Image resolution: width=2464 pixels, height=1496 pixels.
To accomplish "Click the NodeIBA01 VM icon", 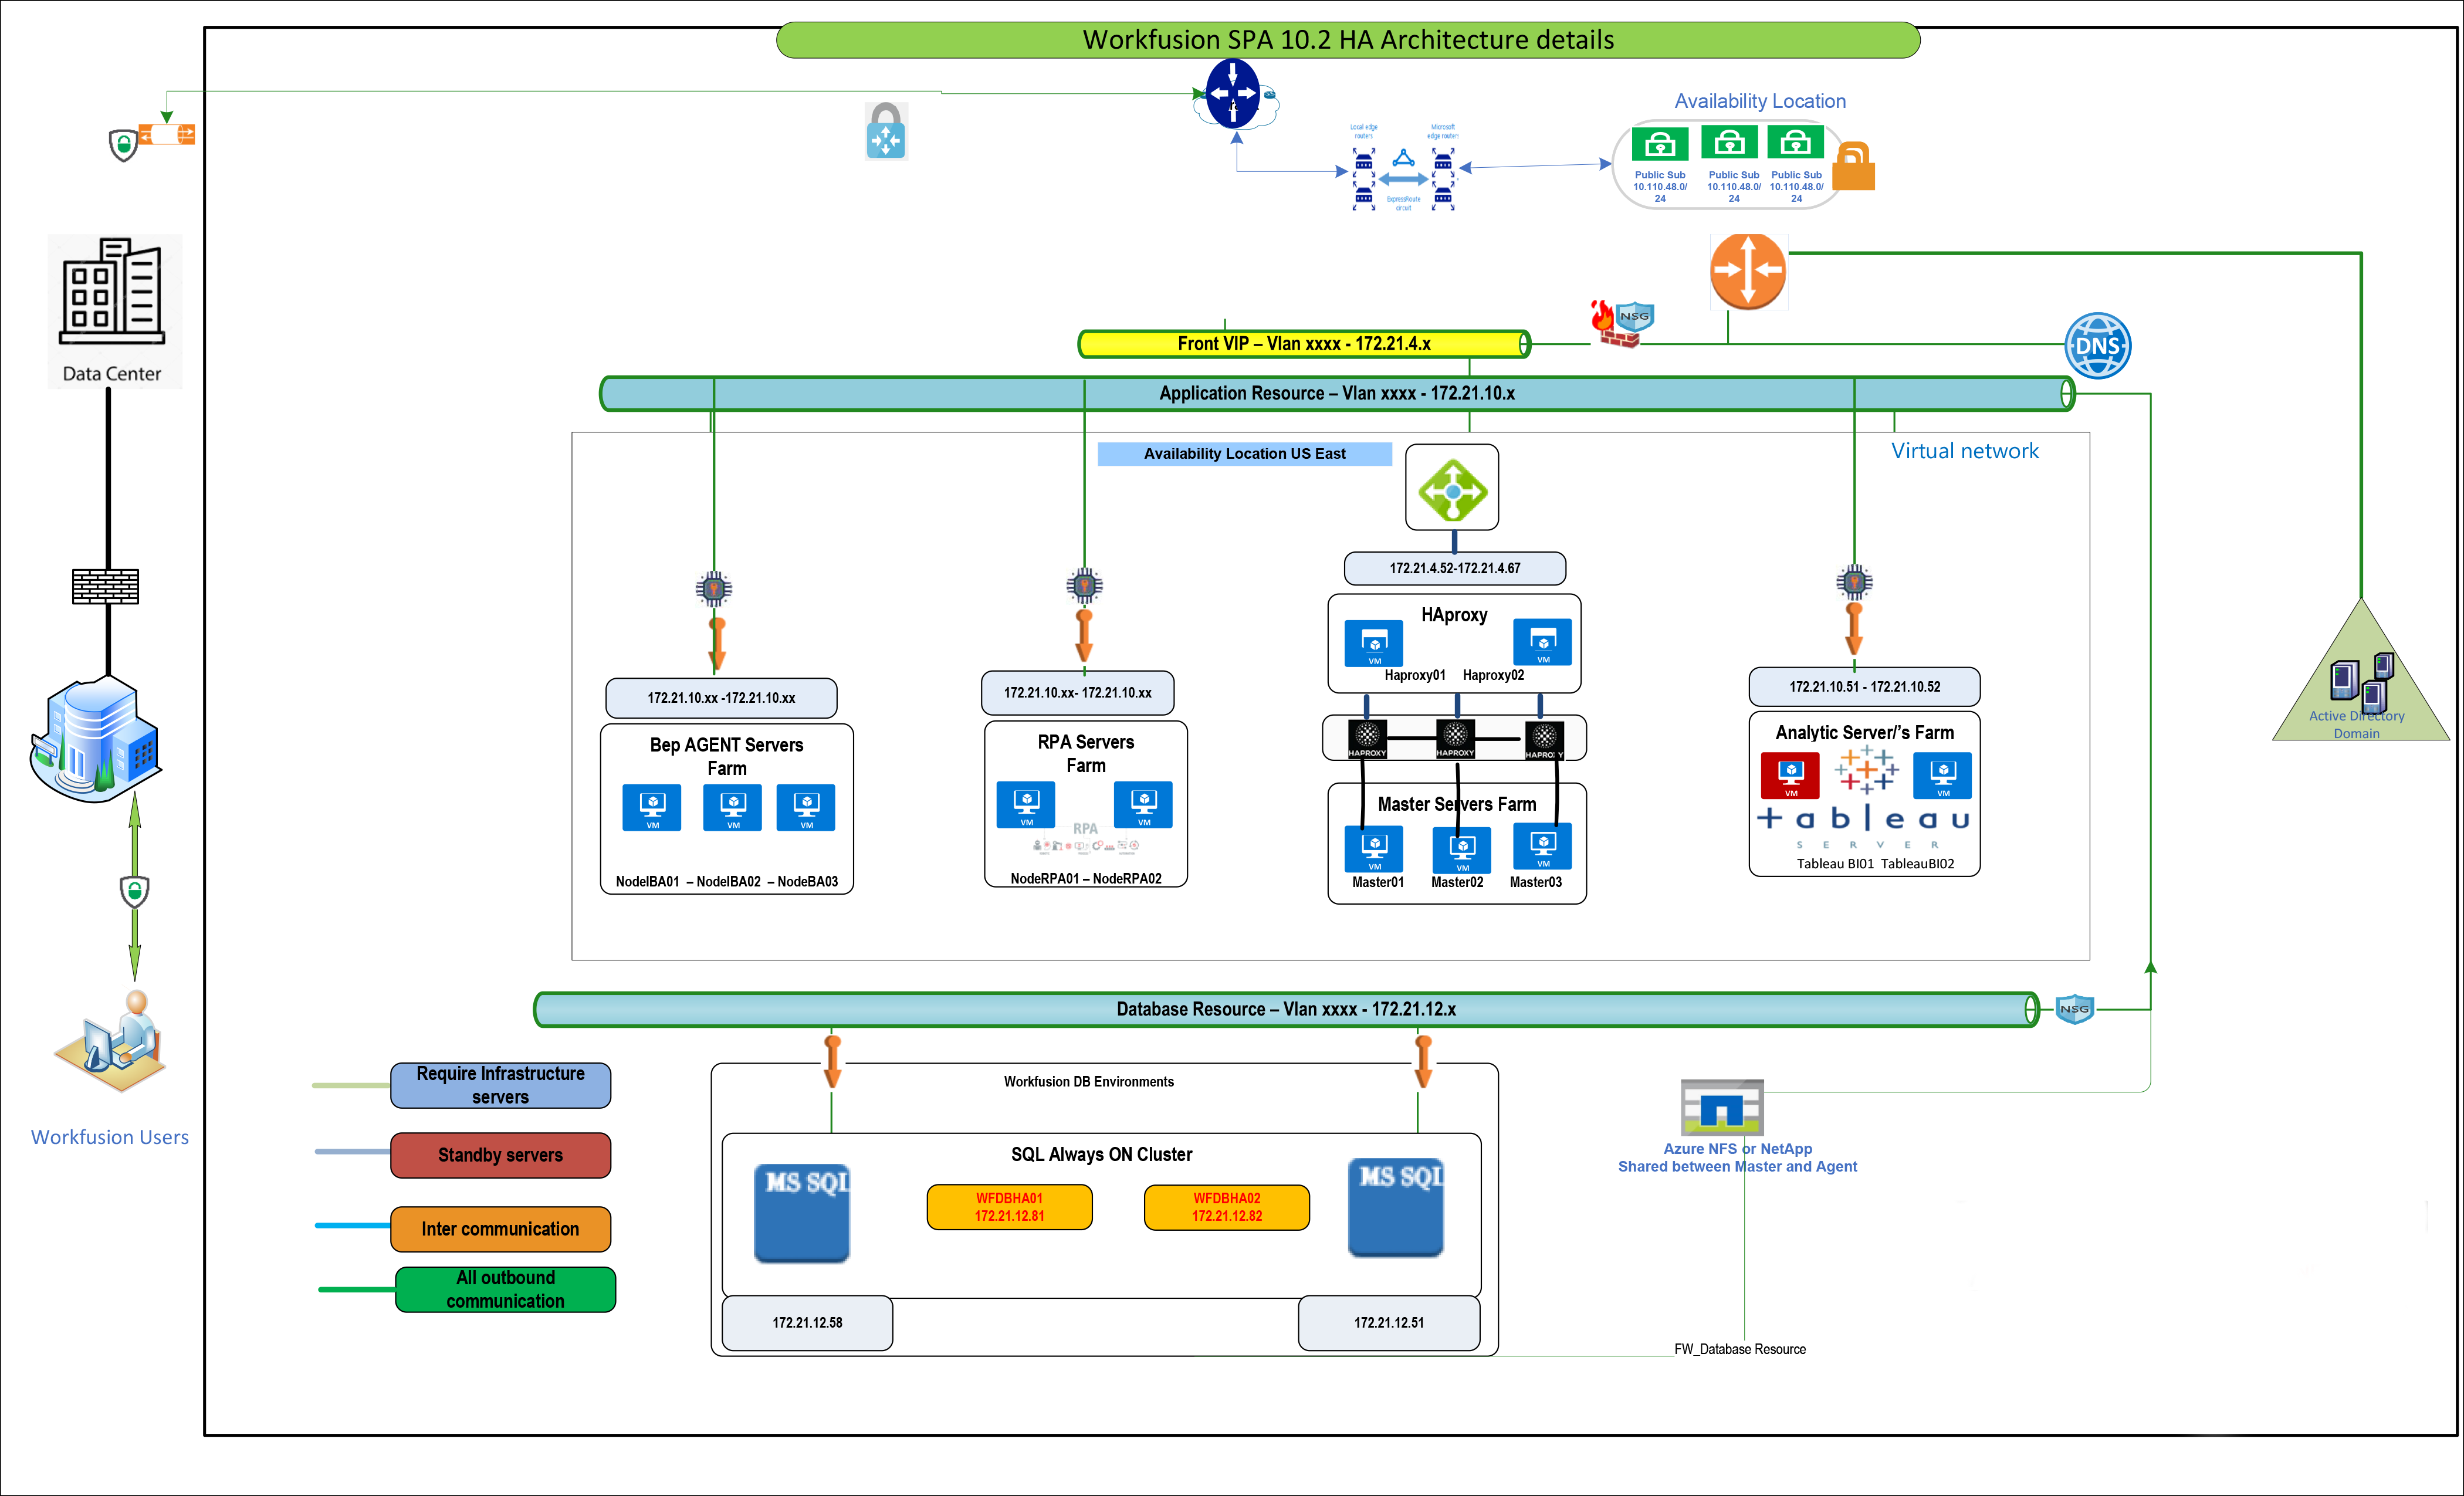I will tap(652, 807).
